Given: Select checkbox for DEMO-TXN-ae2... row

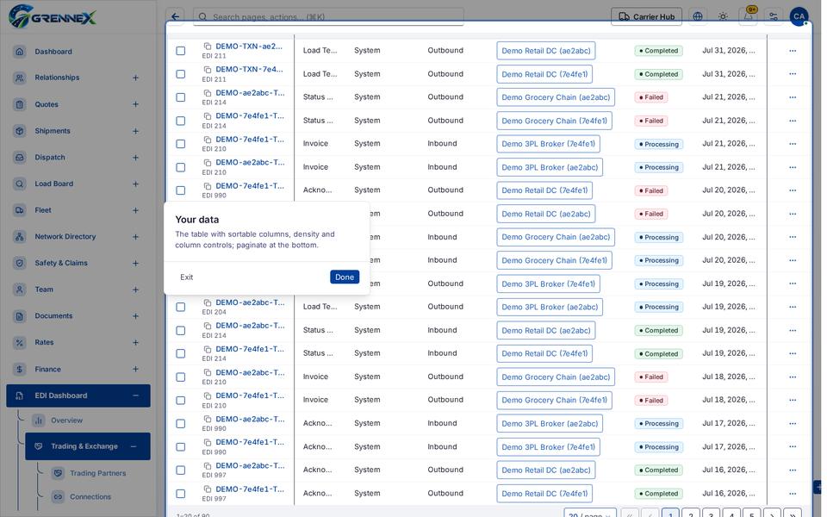Looking at the screenshot, I should pos(180,51).
